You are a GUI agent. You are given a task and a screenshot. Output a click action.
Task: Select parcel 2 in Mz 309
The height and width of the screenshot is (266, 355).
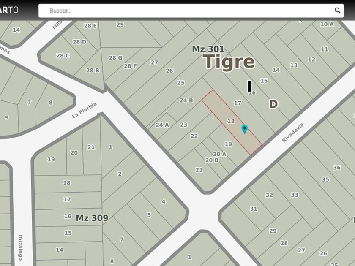[x=120, y=174]
